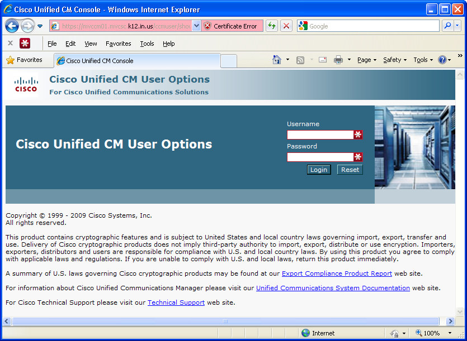Select the Cisco Unified CM Console tab
Screen dimensions: 467x341
pos(137,61)
